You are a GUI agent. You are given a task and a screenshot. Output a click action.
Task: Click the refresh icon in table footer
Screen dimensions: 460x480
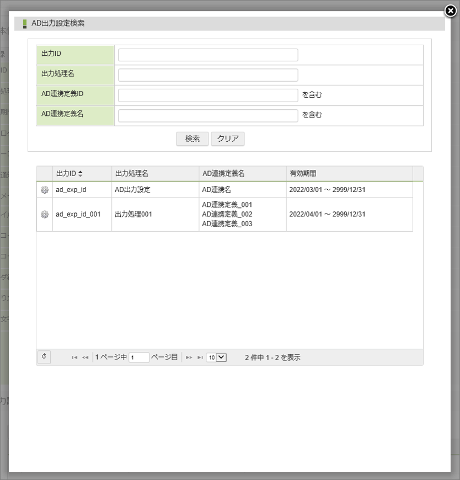[44, 357]
